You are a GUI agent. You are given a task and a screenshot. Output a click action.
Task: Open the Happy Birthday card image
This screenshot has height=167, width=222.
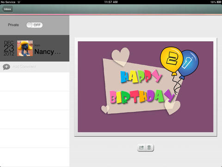click(145, 87)
